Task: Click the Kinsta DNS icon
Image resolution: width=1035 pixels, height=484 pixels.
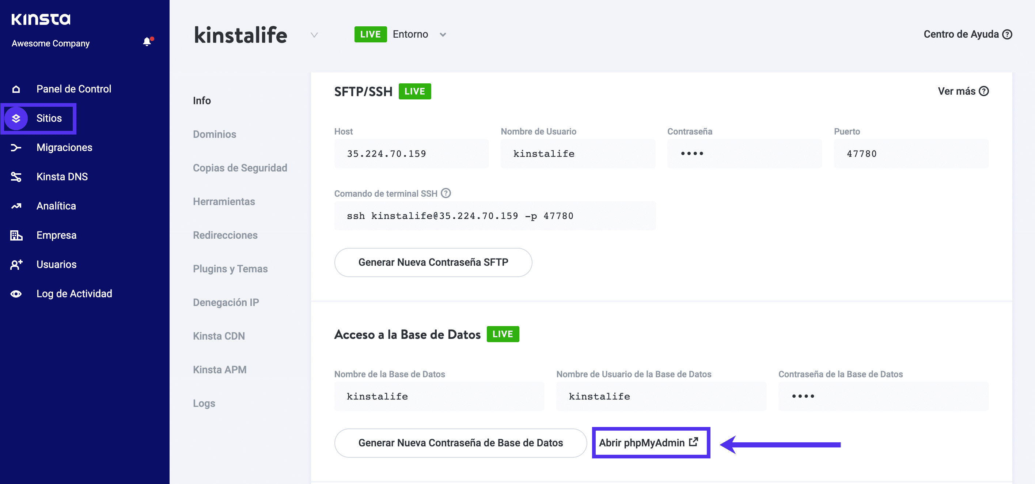Action: click(16, 177)
